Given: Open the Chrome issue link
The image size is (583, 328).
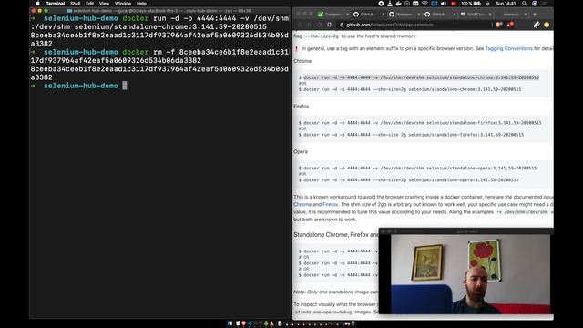Looking at the screenshot, I should pos(302,204).
